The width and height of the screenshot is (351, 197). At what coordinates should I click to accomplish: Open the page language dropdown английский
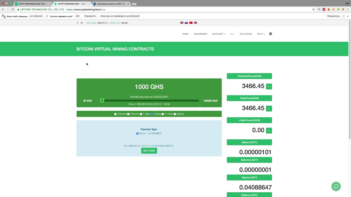pyautogui.click(x=38, y=16)
